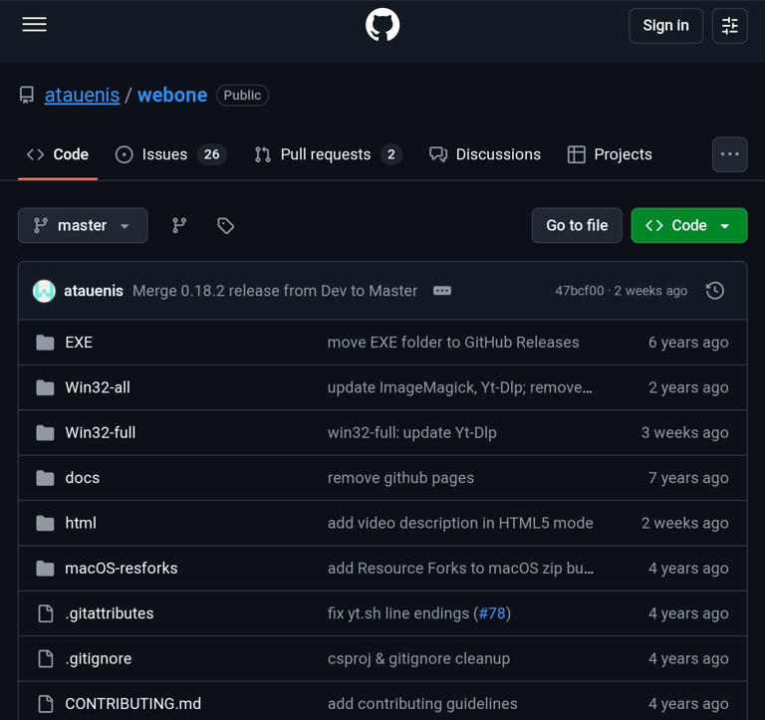Image resolution: width=765 pixels, height=720 pixels.
Task: Click the folder icon beside docs
Action: tap(46, 478)
